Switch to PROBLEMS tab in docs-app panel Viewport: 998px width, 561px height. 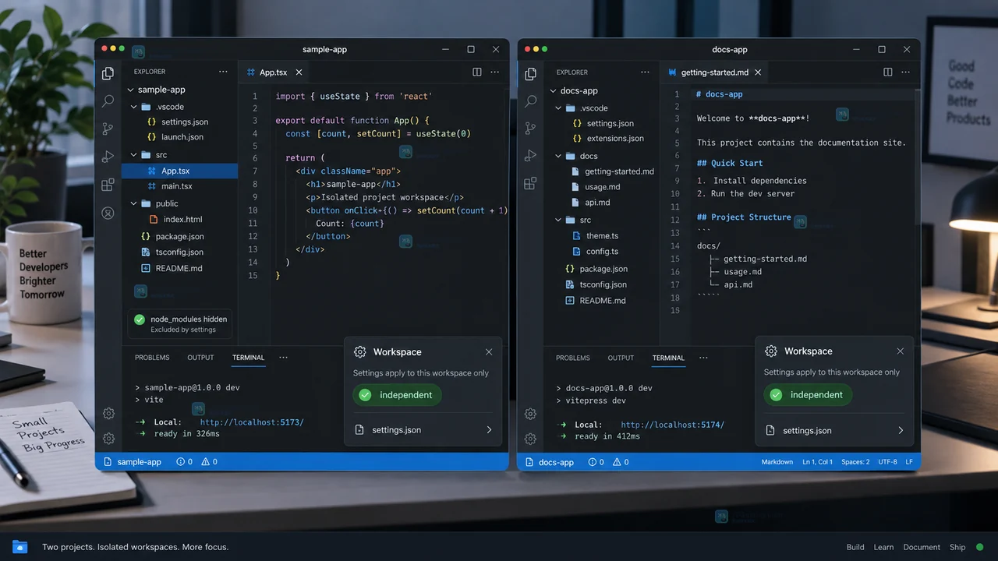tap(573, 358)
